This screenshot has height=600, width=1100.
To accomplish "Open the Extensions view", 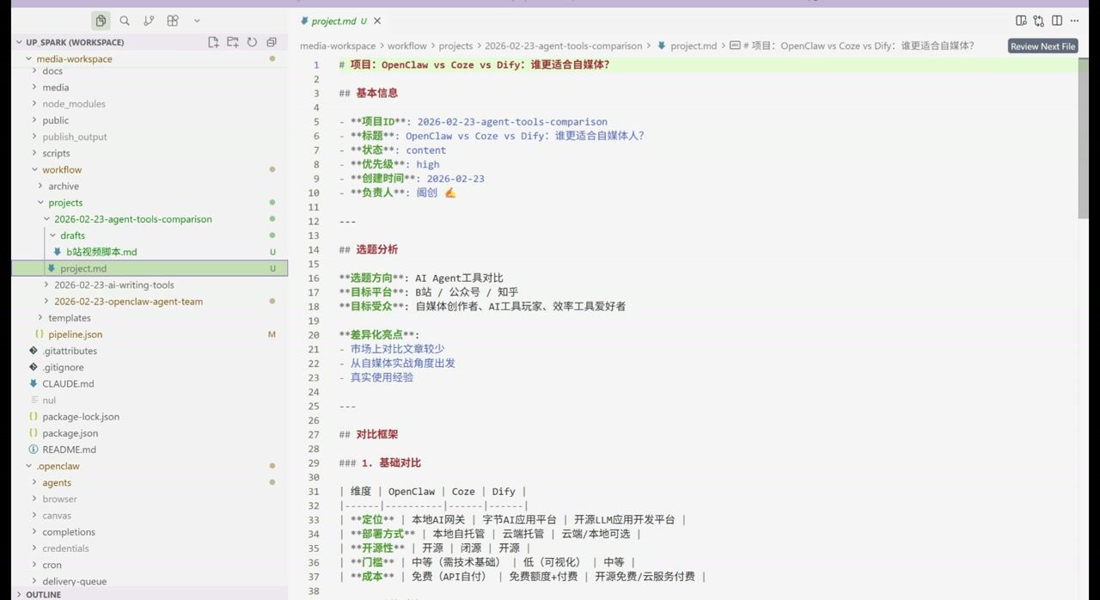I will [172, 20].
